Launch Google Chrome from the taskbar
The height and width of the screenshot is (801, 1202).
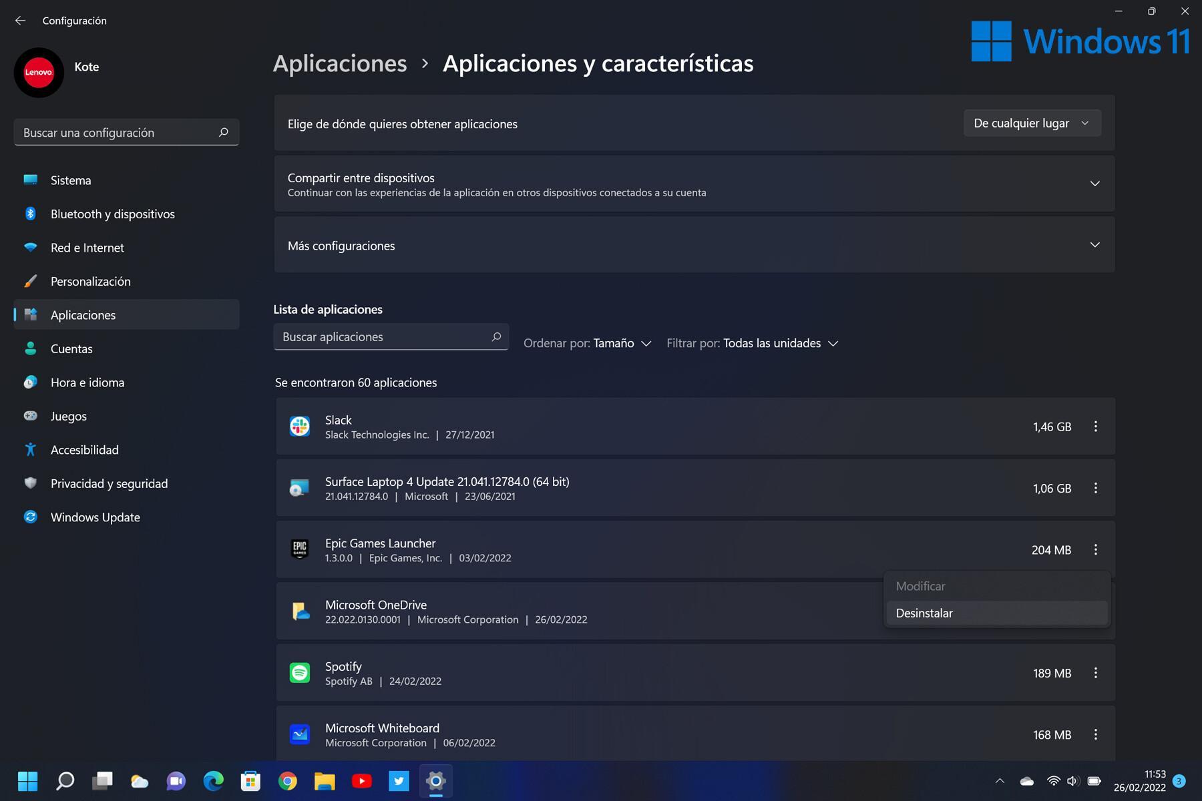click(288, 780)
